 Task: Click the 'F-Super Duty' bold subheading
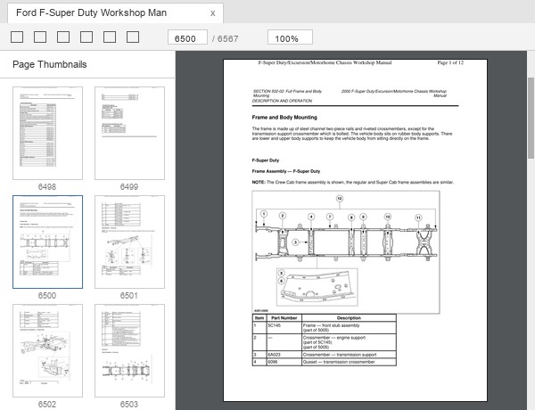click(266, 160)
